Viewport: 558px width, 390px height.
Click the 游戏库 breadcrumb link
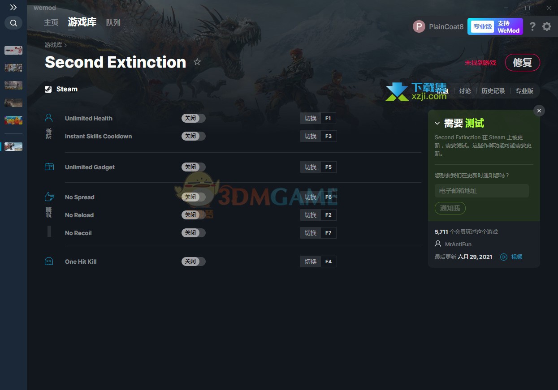(x=53, y=45)
